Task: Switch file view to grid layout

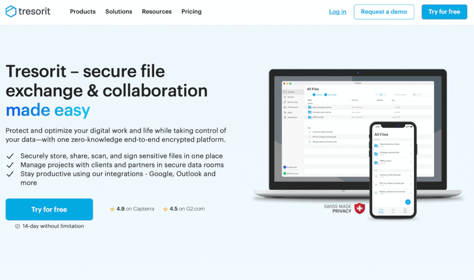Action: click(377, 95)
